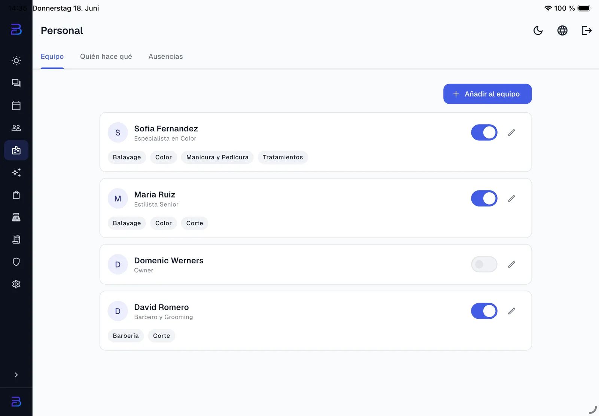Open shopping bag icon in sidebar
599x416 pixels.
(x=16, y=195)
